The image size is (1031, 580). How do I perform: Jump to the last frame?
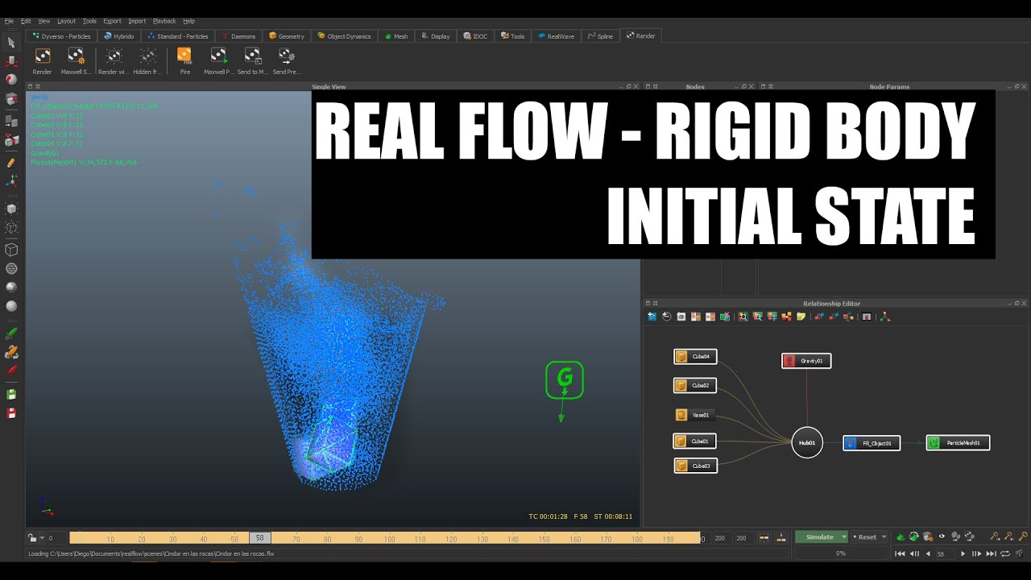tap(991, 553)
